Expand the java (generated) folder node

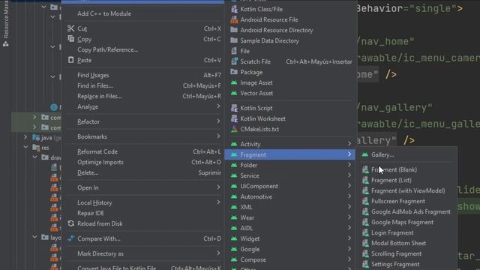pyautogui.click(x=26, y=137)
